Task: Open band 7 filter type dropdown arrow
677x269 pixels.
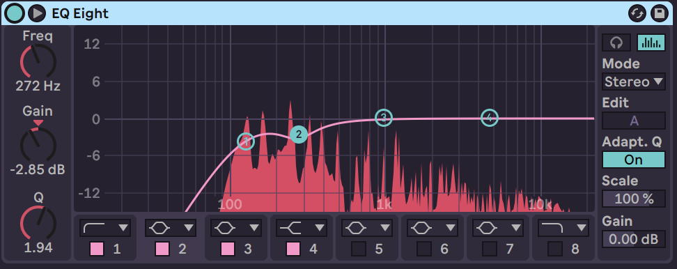Action: [516, 228]
